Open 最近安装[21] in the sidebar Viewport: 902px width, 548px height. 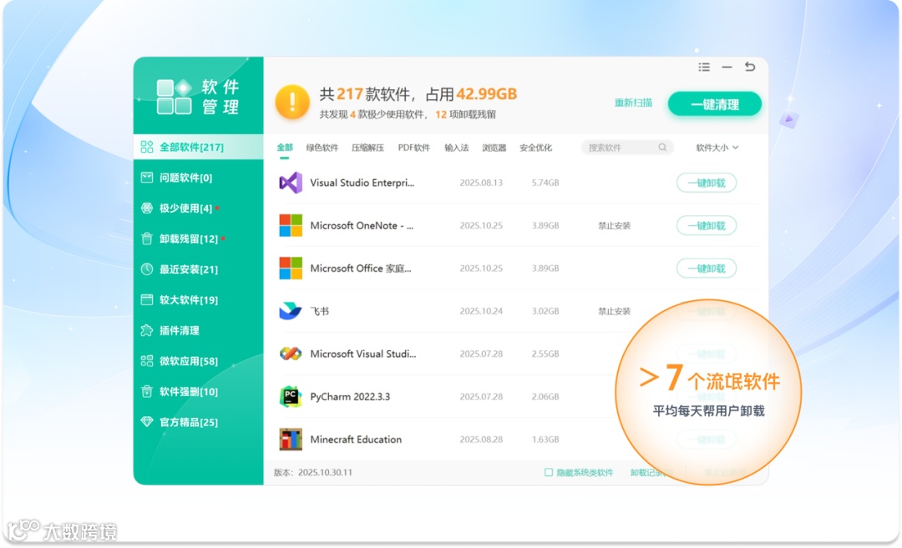199,269
